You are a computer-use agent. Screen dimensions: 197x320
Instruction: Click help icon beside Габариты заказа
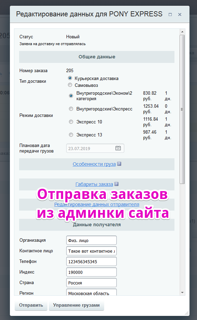[116, 184]
